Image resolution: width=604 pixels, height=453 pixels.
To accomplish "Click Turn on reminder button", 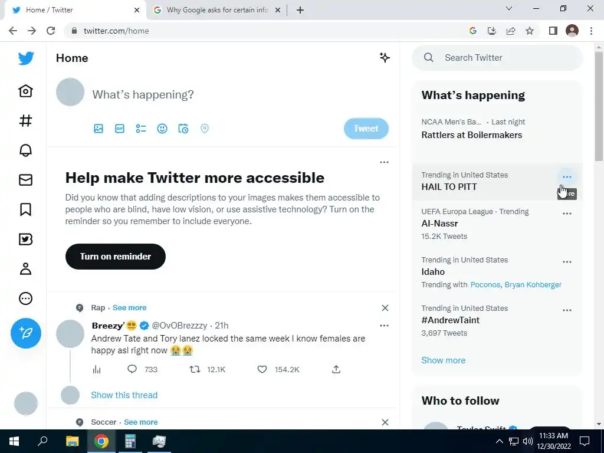I will point(116,257).
